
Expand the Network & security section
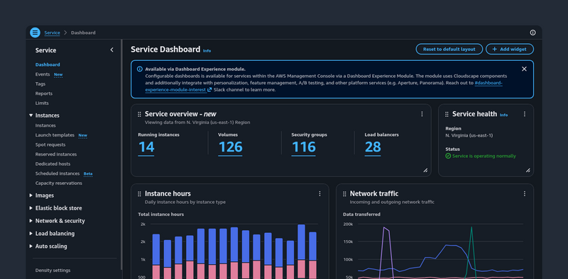pyautogui.click(x=31, y=220)
